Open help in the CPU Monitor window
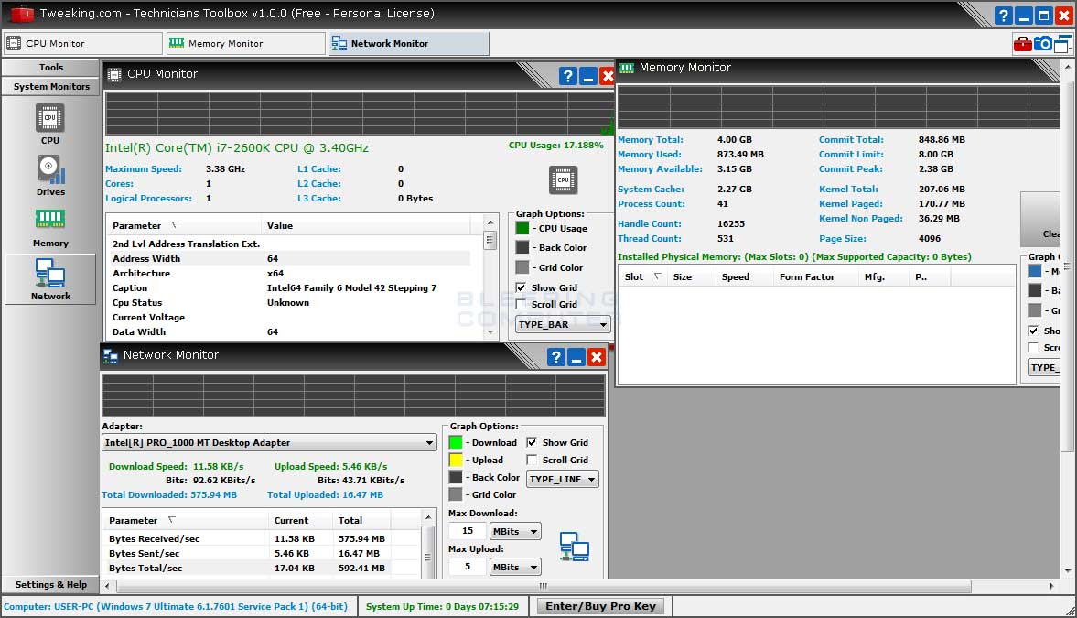The image size is (1077, 618). [567, 76]
